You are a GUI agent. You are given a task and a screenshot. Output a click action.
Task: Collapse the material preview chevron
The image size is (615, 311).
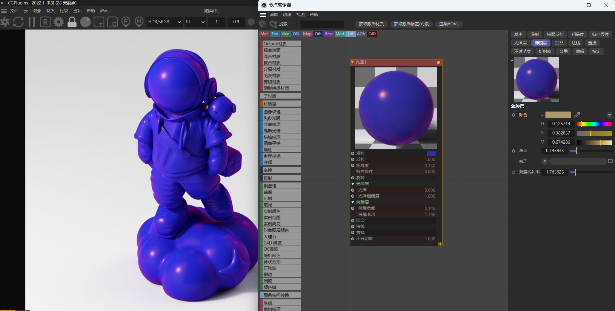point(512,60)
